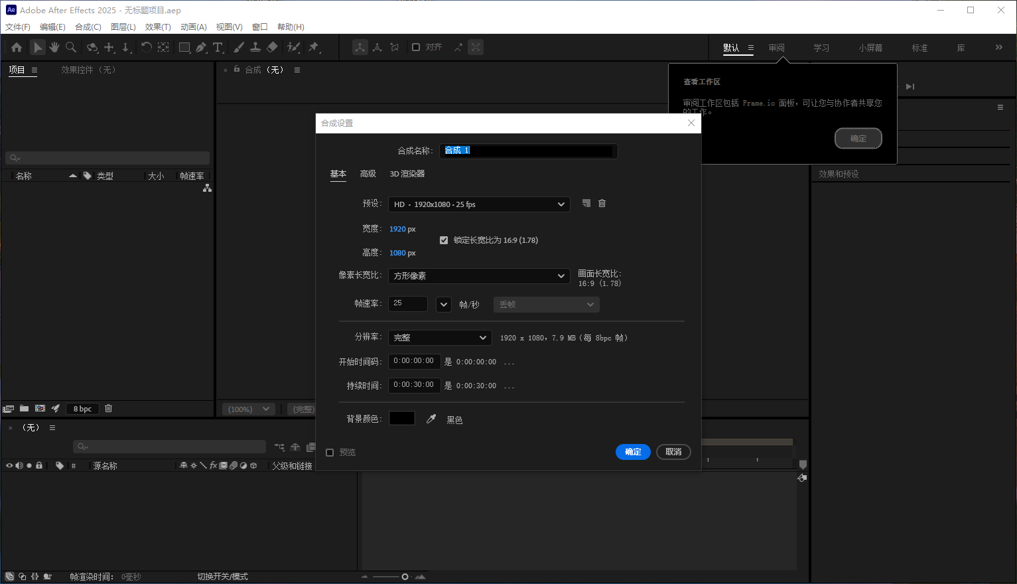The height and width of the screenshot is (584, 1017).
Task: Select the Pan camera tool
Action: pos(109,47)
